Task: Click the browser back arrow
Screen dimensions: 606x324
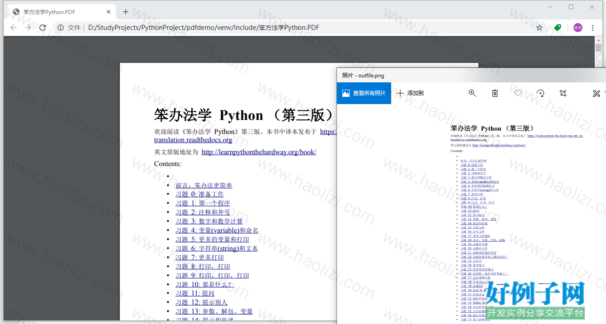Action: [14, 28]
